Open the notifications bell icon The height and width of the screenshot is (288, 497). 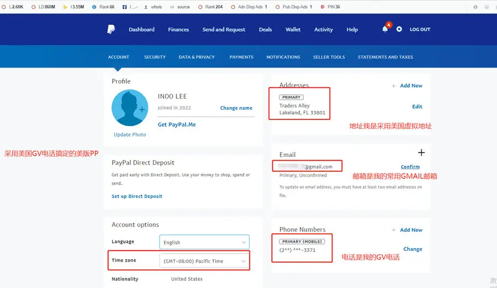pos(385,29)
